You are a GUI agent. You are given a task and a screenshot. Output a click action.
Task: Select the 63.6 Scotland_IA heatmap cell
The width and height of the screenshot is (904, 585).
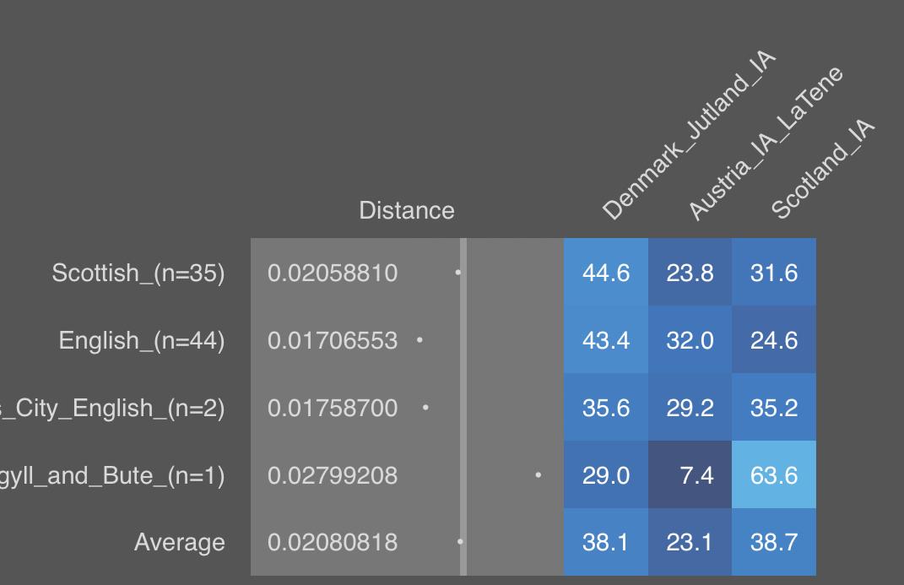coord(774,475)
